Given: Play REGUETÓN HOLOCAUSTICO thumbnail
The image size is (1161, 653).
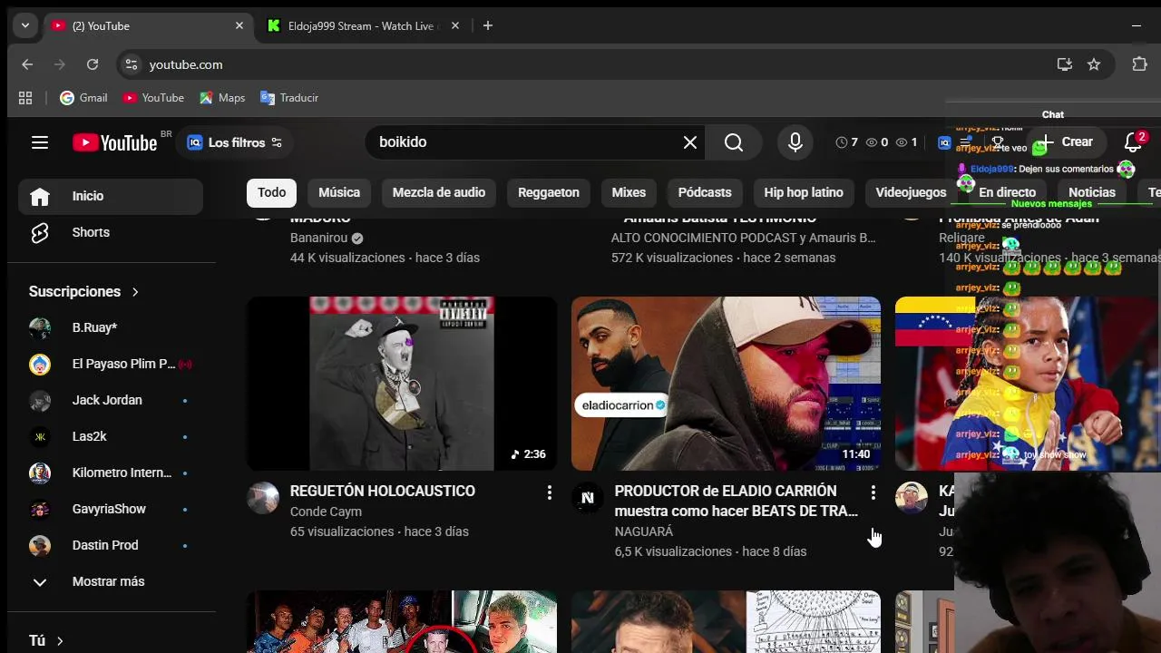Looking at the screenshot, I should coord(402,384).
